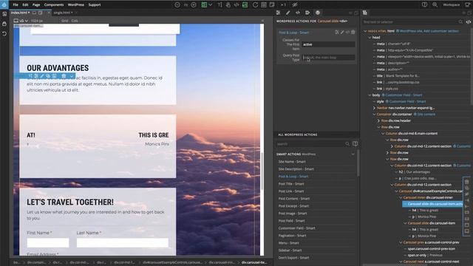Click the zoom out minus icon

click(x=177, y=5)
